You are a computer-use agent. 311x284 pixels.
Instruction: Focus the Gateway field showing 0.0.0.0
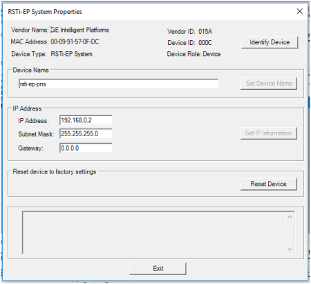(x=86, y=148)
